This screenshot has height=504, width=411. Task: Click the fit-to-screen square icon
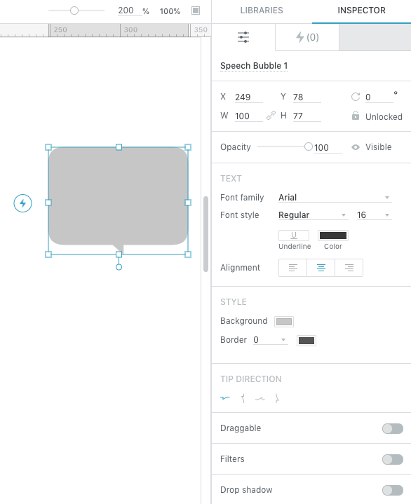tap(196, 11)
